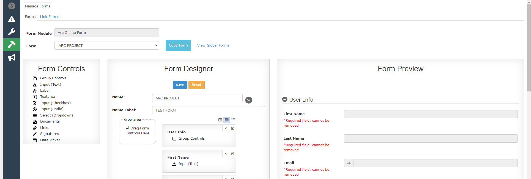This screenshot has width=531, height=179.
Task: Click the Form Module field
Action: (107, 32)
